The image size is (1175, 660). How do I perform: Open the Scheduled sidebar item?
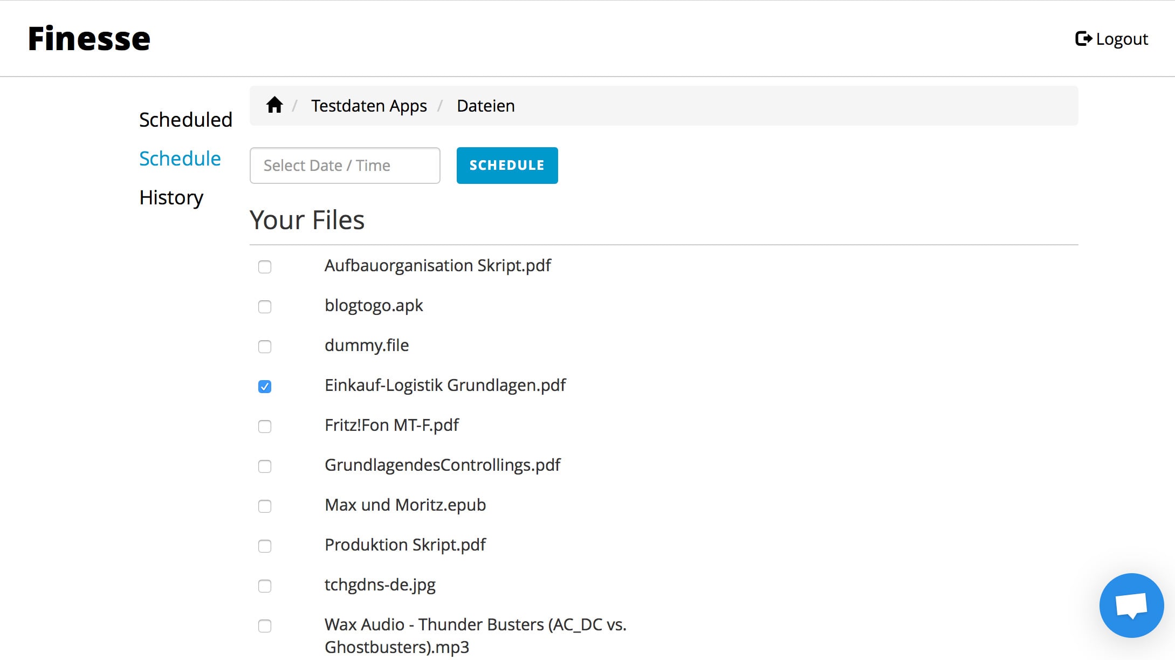(x=185, y=120)
